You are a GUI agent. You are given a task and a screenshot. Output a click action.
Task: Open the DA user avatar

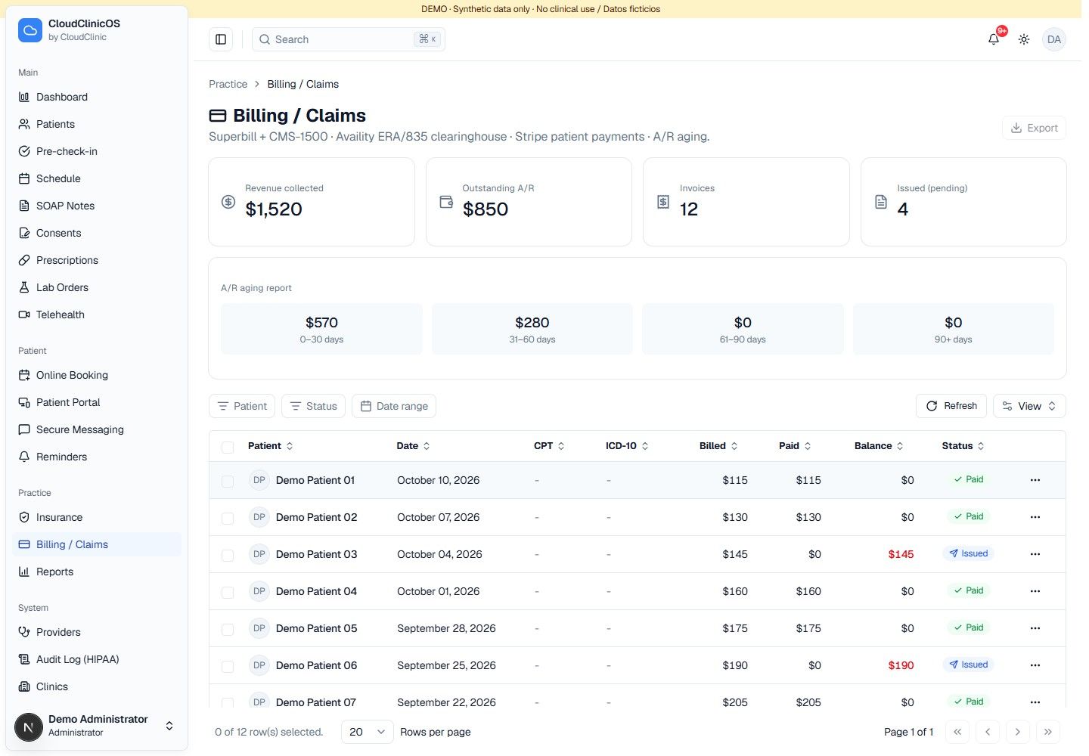tap(1054, 39)
